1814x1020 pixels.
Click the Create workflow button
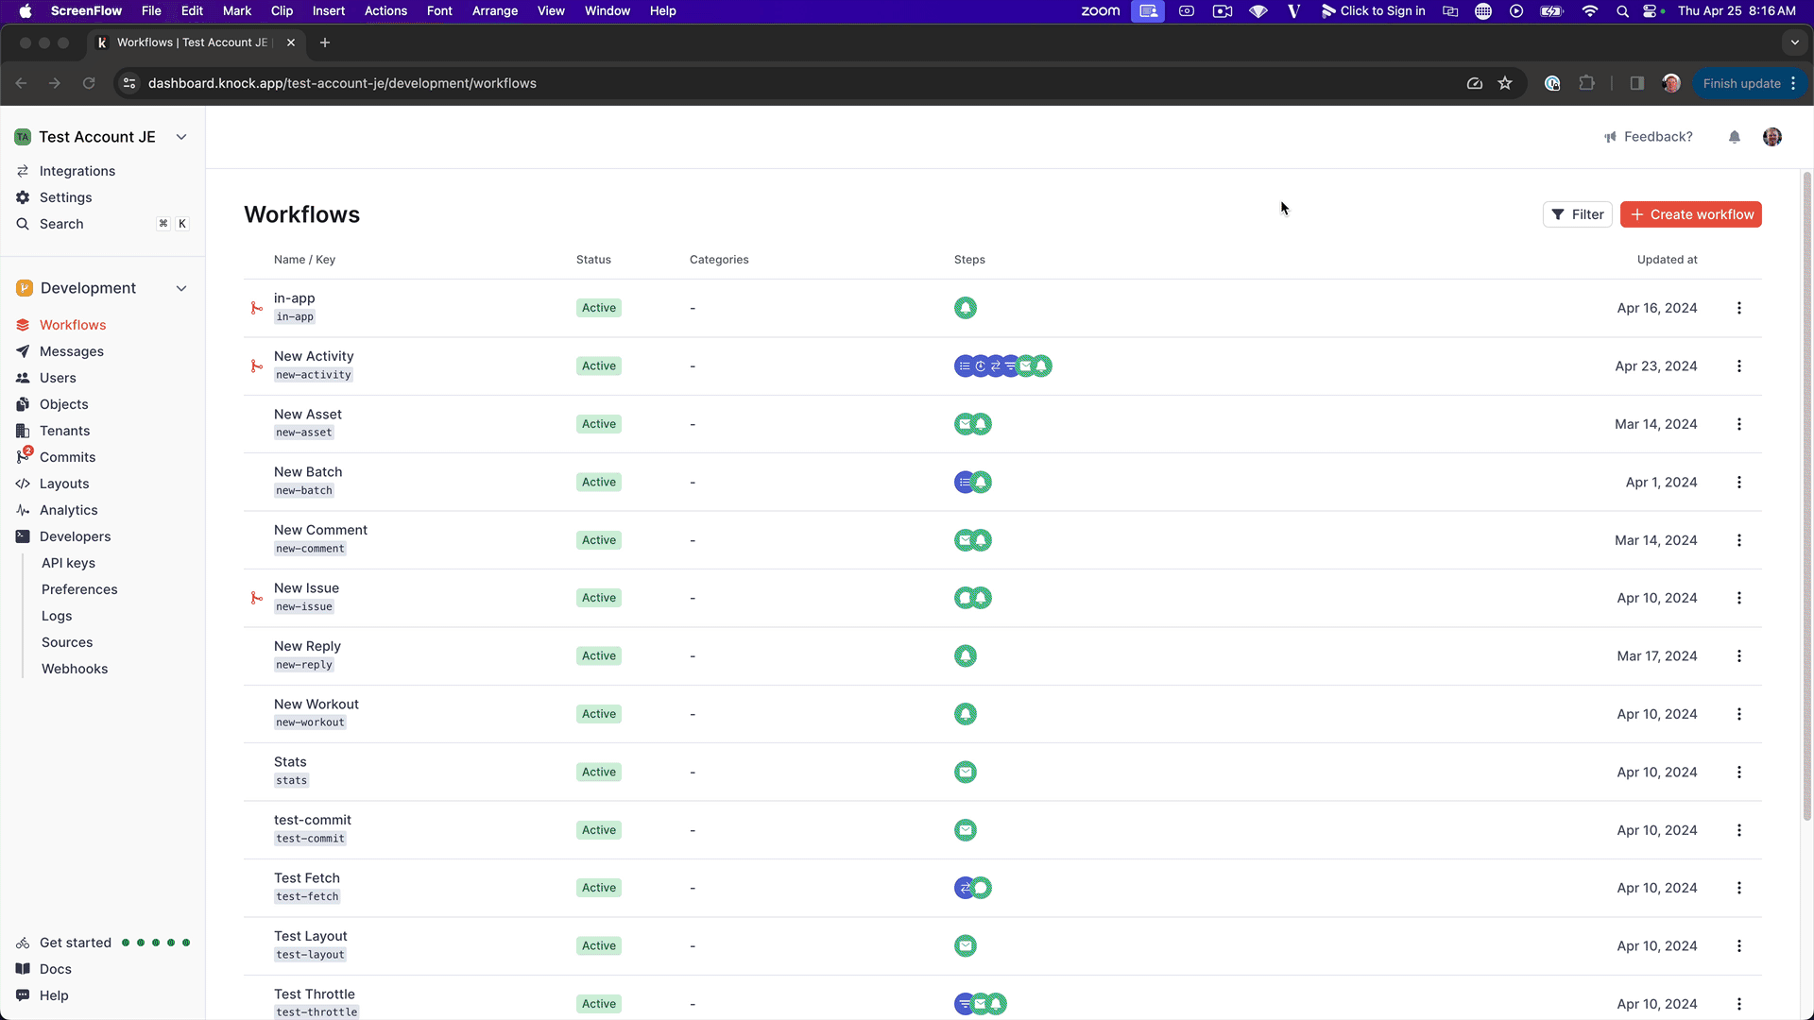click(1693, 214)
